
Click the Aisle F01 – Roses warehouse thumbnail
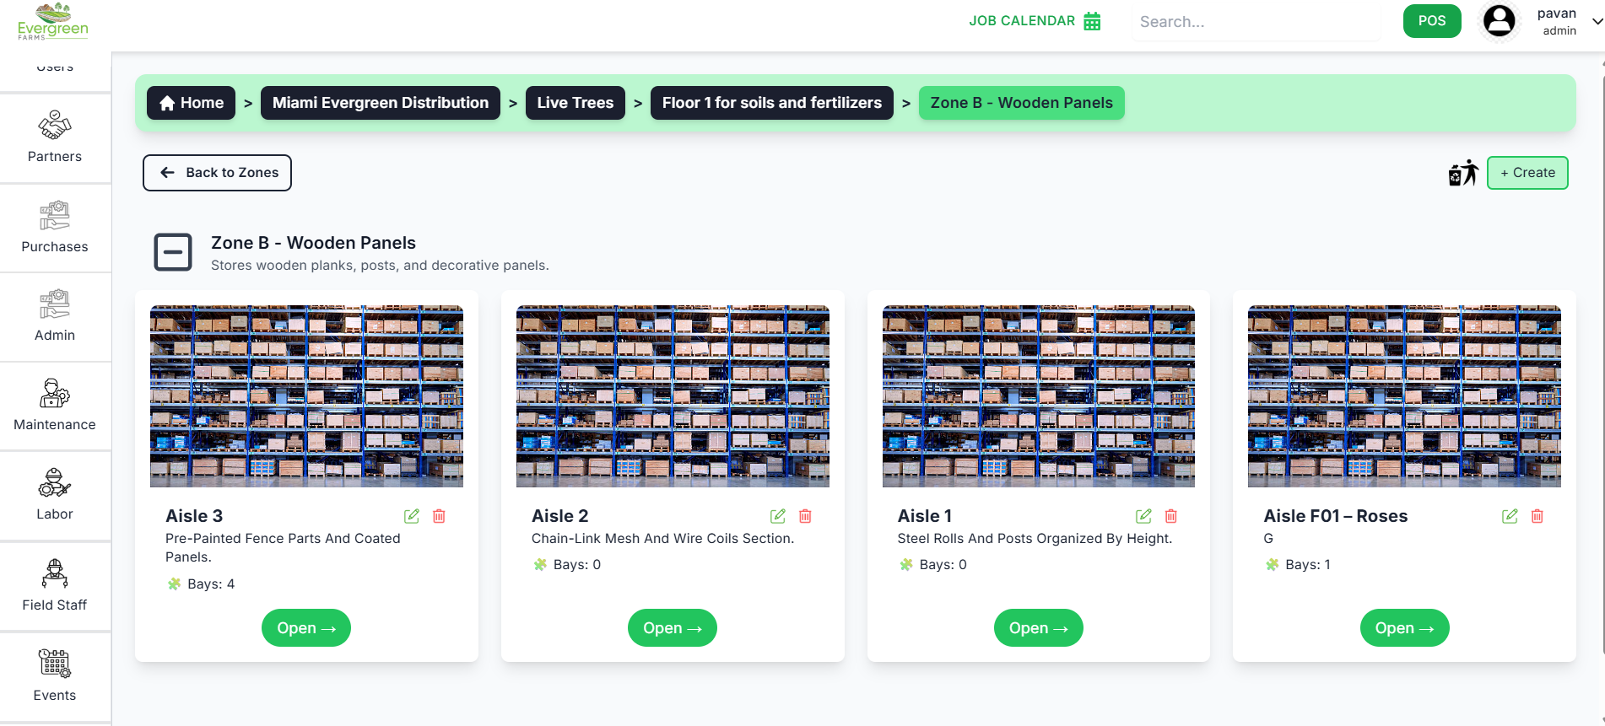(1405, 396)
